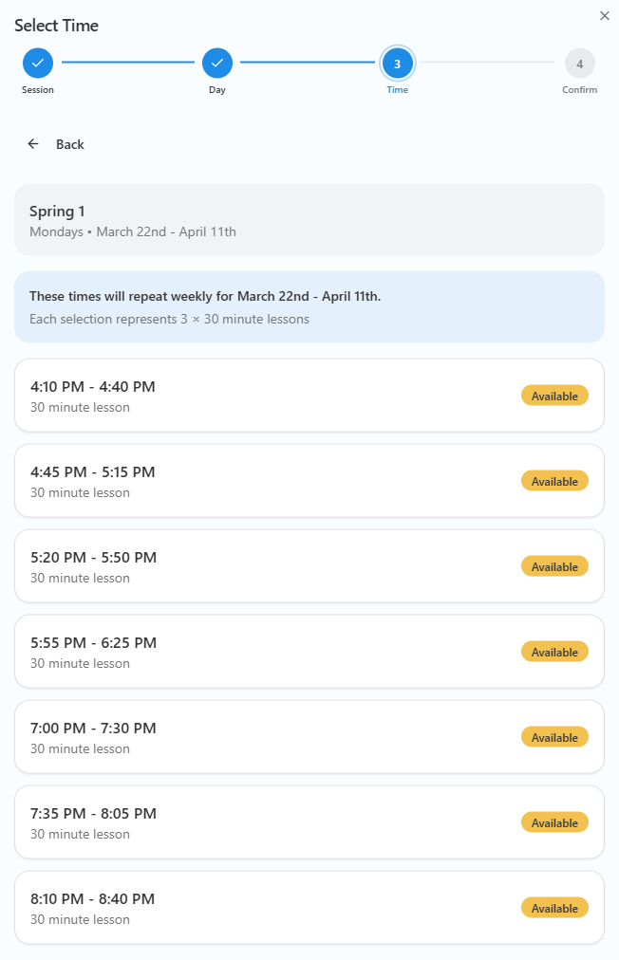Click Available badge for 8:10 PM slot
Viewport: 619px width, 960px height.
(x=554, y=908)
